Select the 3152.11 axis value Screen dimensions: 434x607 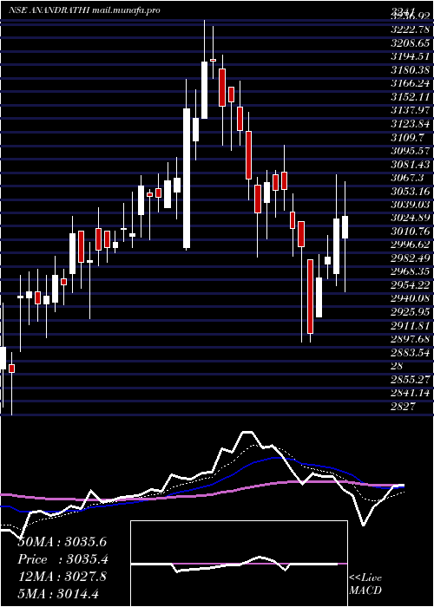(x=411, y=97)
